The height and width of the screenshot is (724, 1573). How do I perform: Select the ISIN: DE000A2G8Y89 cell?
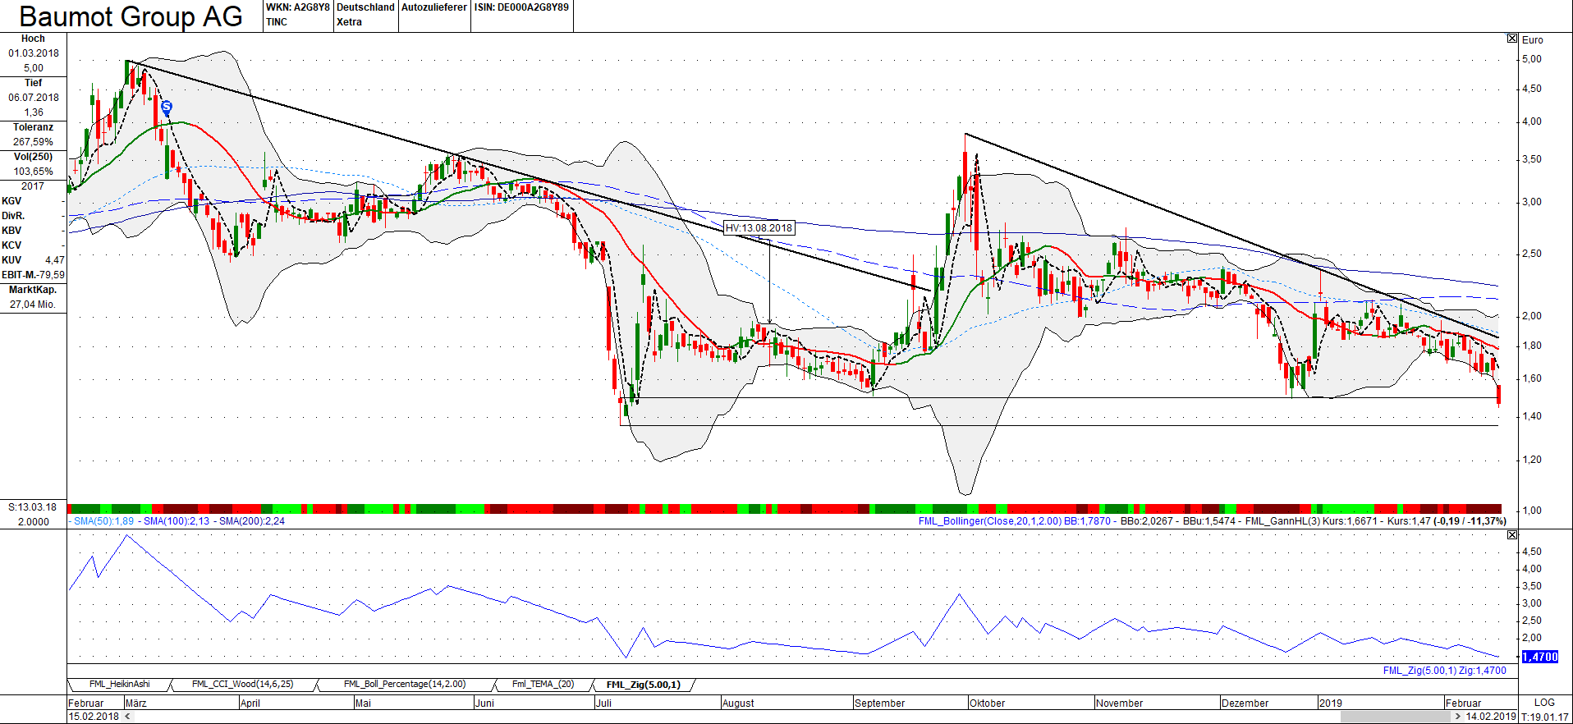tap(521, 15)
